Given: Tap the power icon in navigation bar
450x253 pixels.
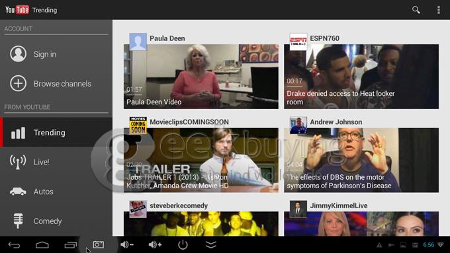Looking at the screenshot, I should pos(183,244).
